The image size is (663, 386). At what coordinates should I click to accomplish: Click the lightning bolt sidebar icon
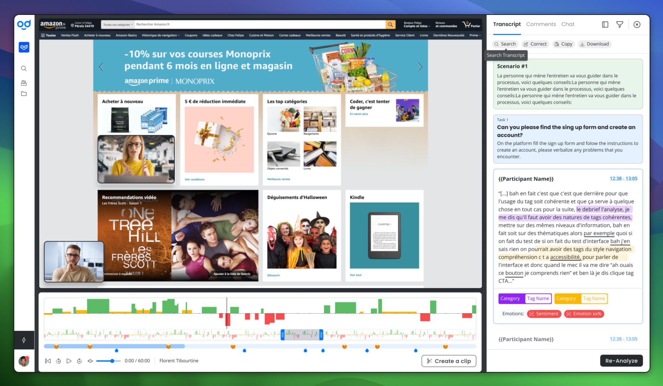(x=24, y=340)
